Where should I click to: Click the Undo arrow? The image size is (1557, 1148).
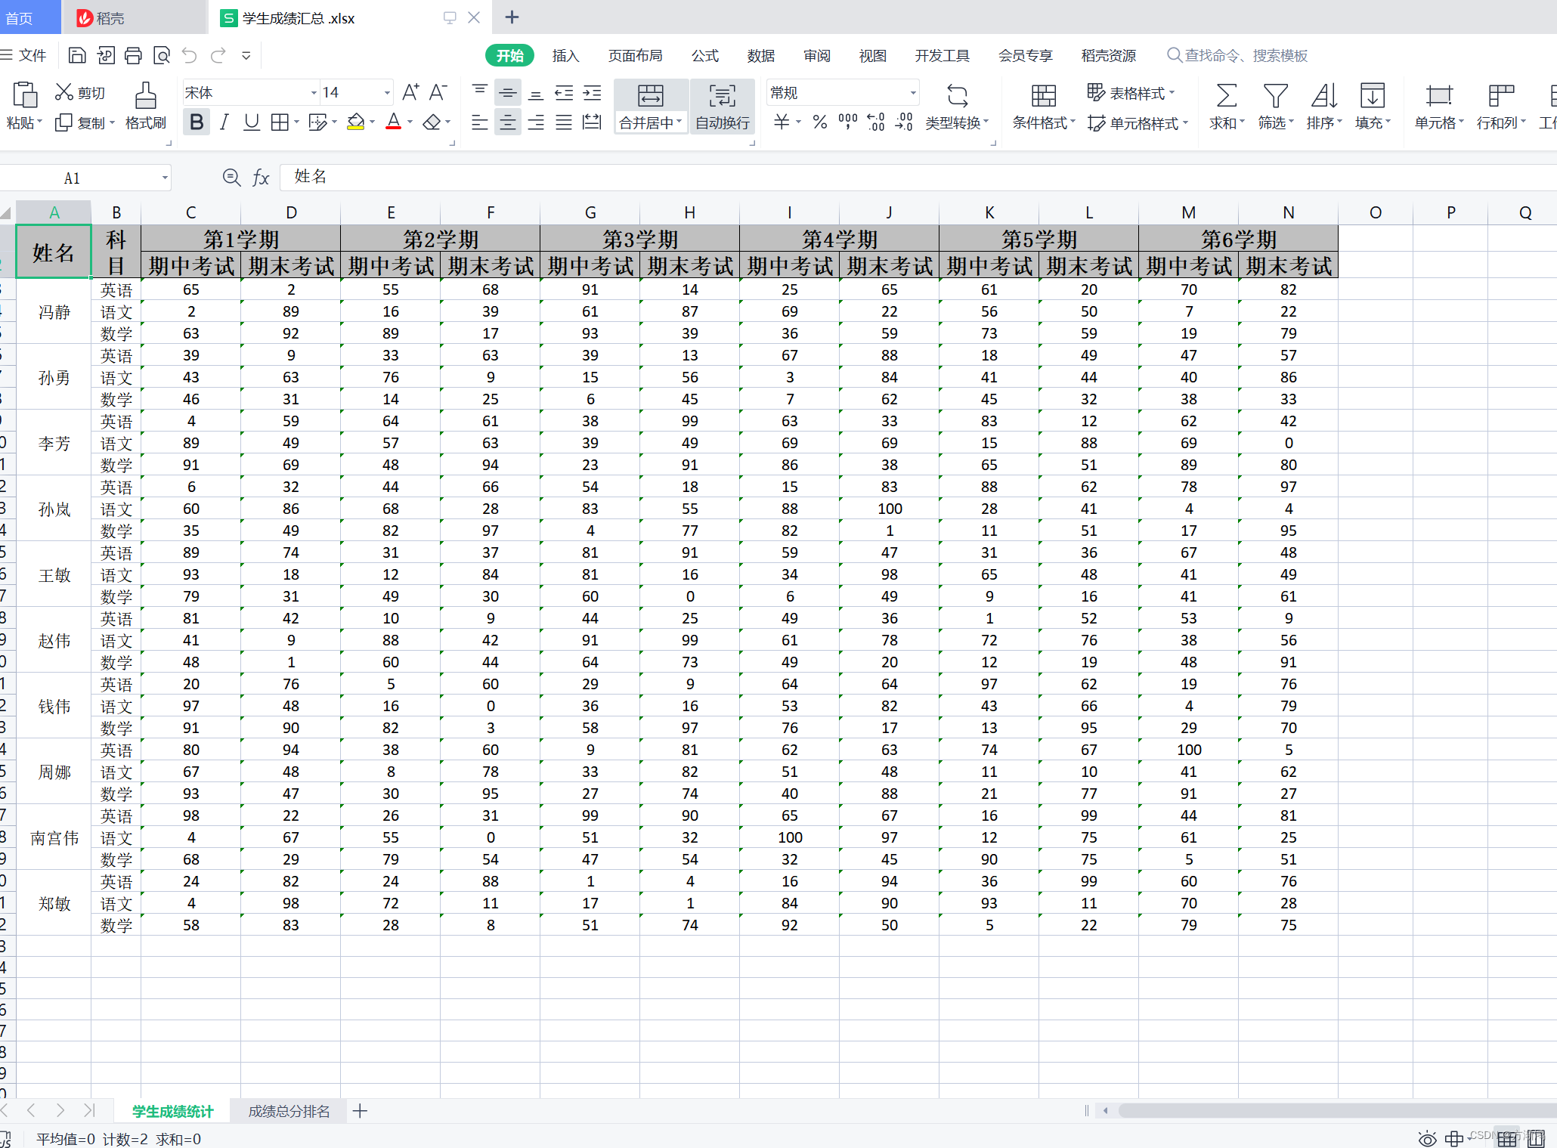pos(189,55)
